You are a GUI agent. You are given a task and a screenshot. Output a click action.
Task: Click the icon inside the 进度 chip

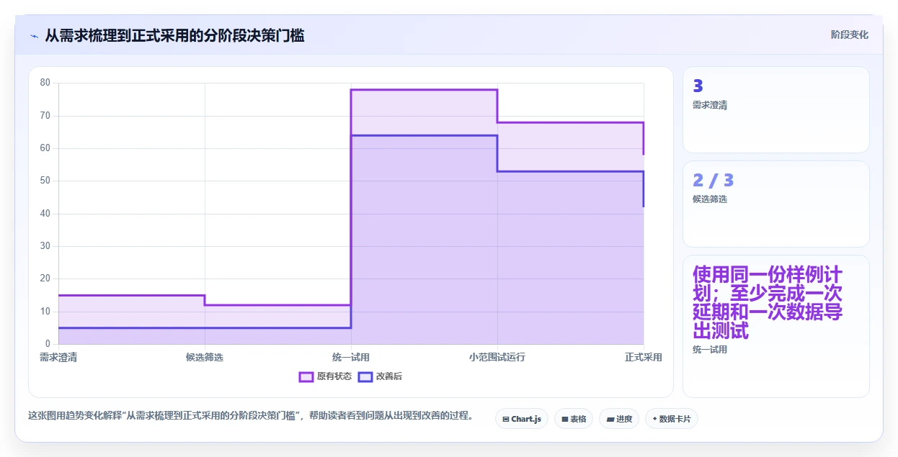(610, 419)
